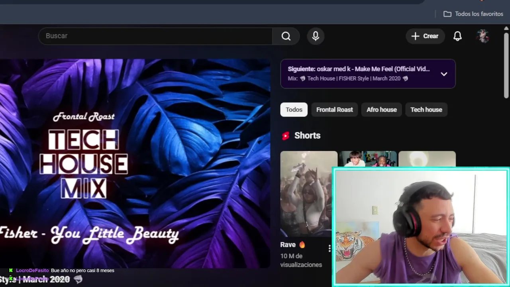Click the Shorts logo icon
The image size is (510, 287).
(x=286, y=136)
